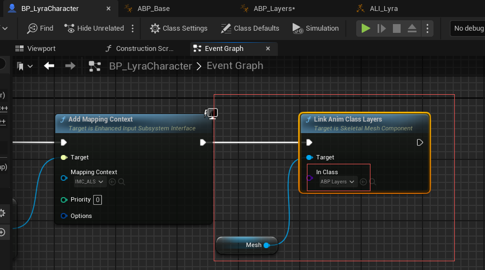Image resolution: width=485 pixels, height=270 pixels.
Task: Click Target pin on Add Mapping Context
Action: (64, 157)
